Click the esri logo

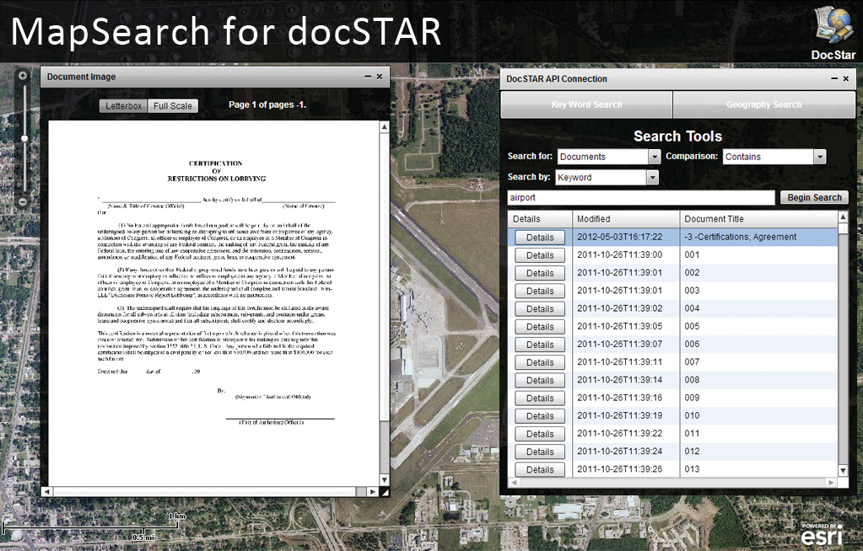tap(822, 533)
